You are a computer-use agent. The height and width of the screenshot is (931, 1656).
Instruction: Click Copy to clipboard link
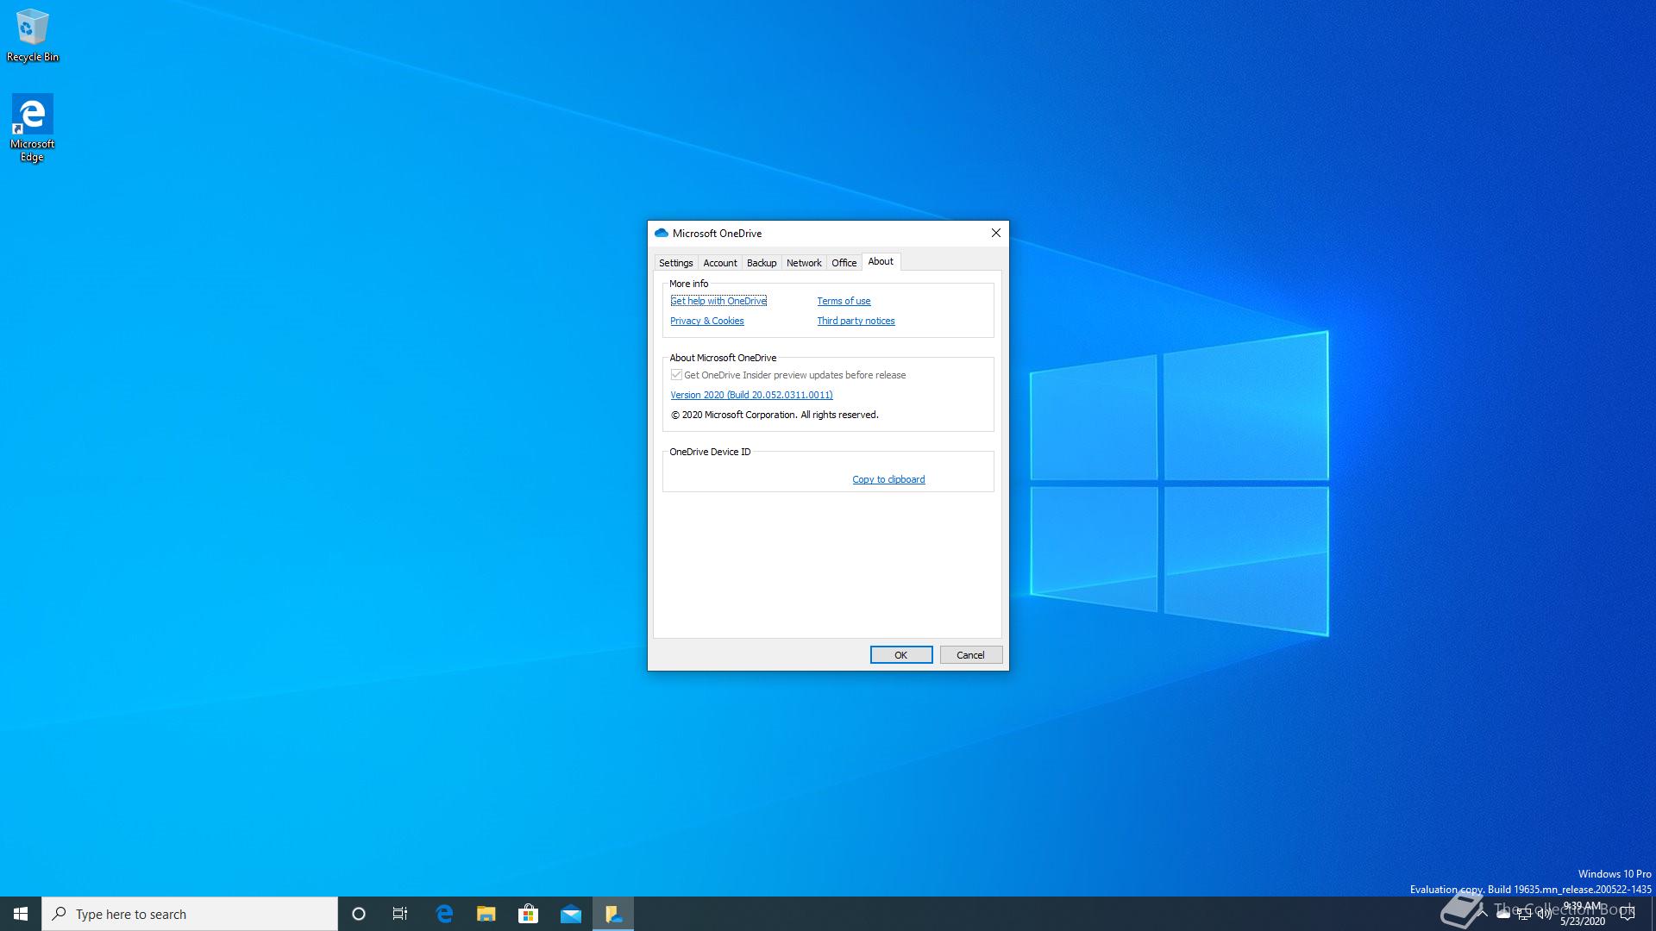888,479
